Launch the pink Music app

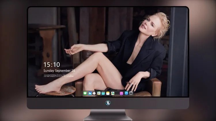(121, 93)
